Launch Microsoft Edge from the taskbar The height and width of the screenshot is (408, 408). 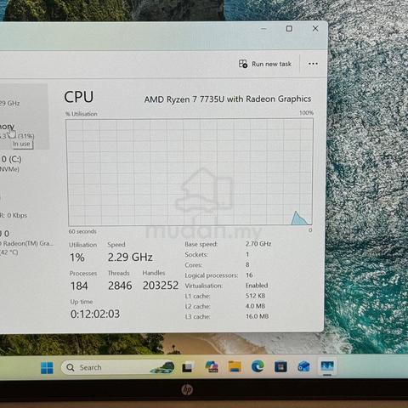point(258,366)
